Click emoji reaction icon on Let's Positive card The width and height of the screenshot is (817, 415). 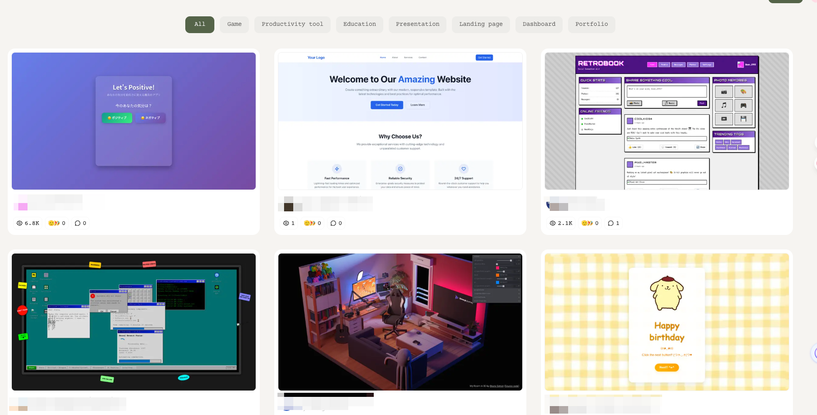[54, 223]
